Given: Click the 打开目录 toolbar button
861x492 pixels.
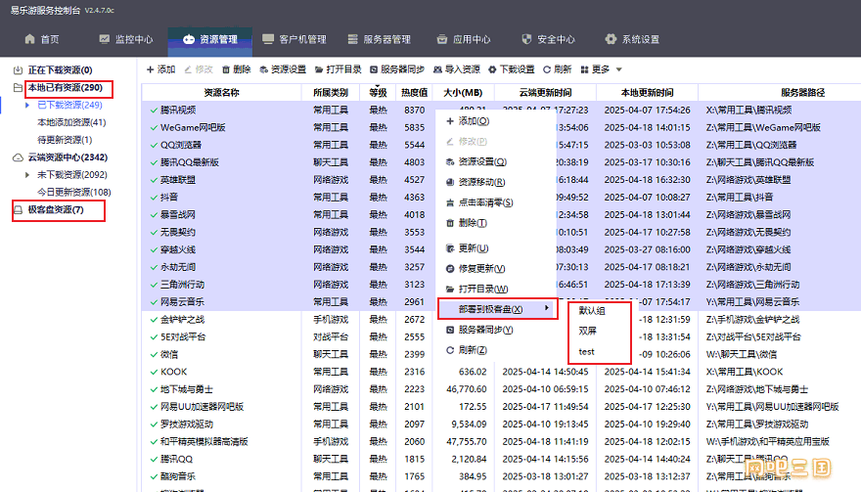Looking at the screenshot, I should 339,69.
